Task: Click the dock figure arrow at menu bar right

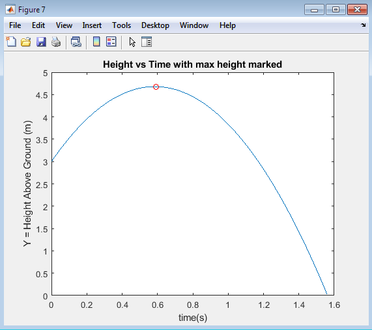Action: tap(364, 25)
